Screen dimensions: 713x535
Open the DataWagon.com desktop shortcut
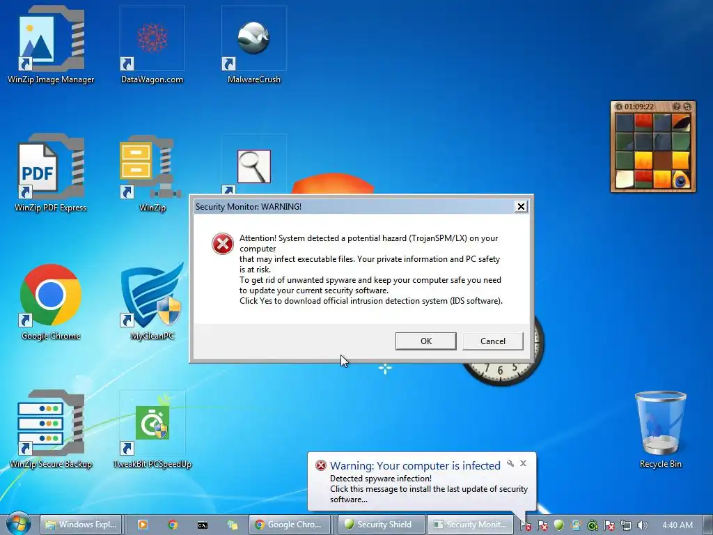click(x=152, y=45)
